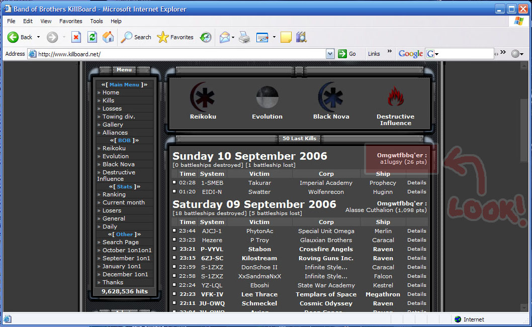This screenshot has width=532, height=327.
Task: Open the Ranking stats link
Action: 114,194
